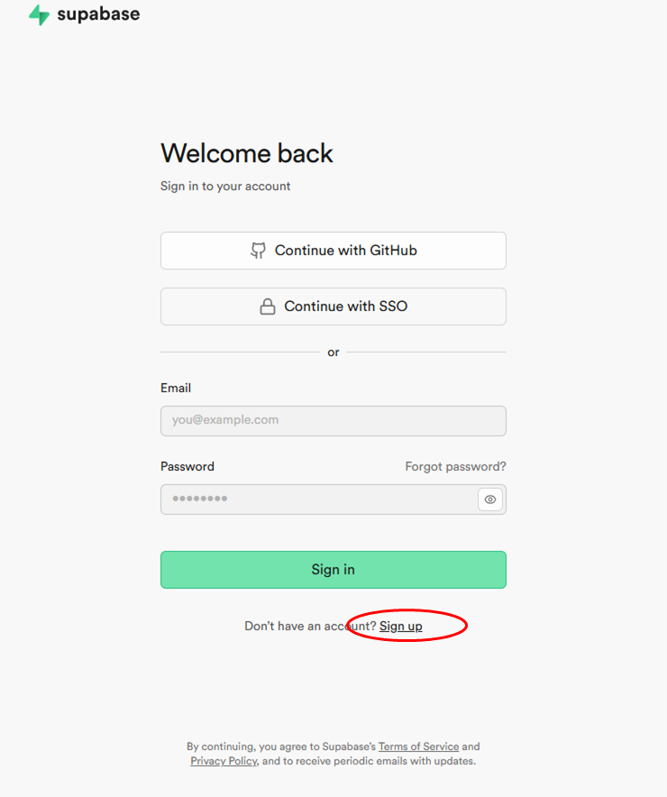This screenshot has height=797, width=667.
Task: Click the Email field label
Action: point(176,388)
